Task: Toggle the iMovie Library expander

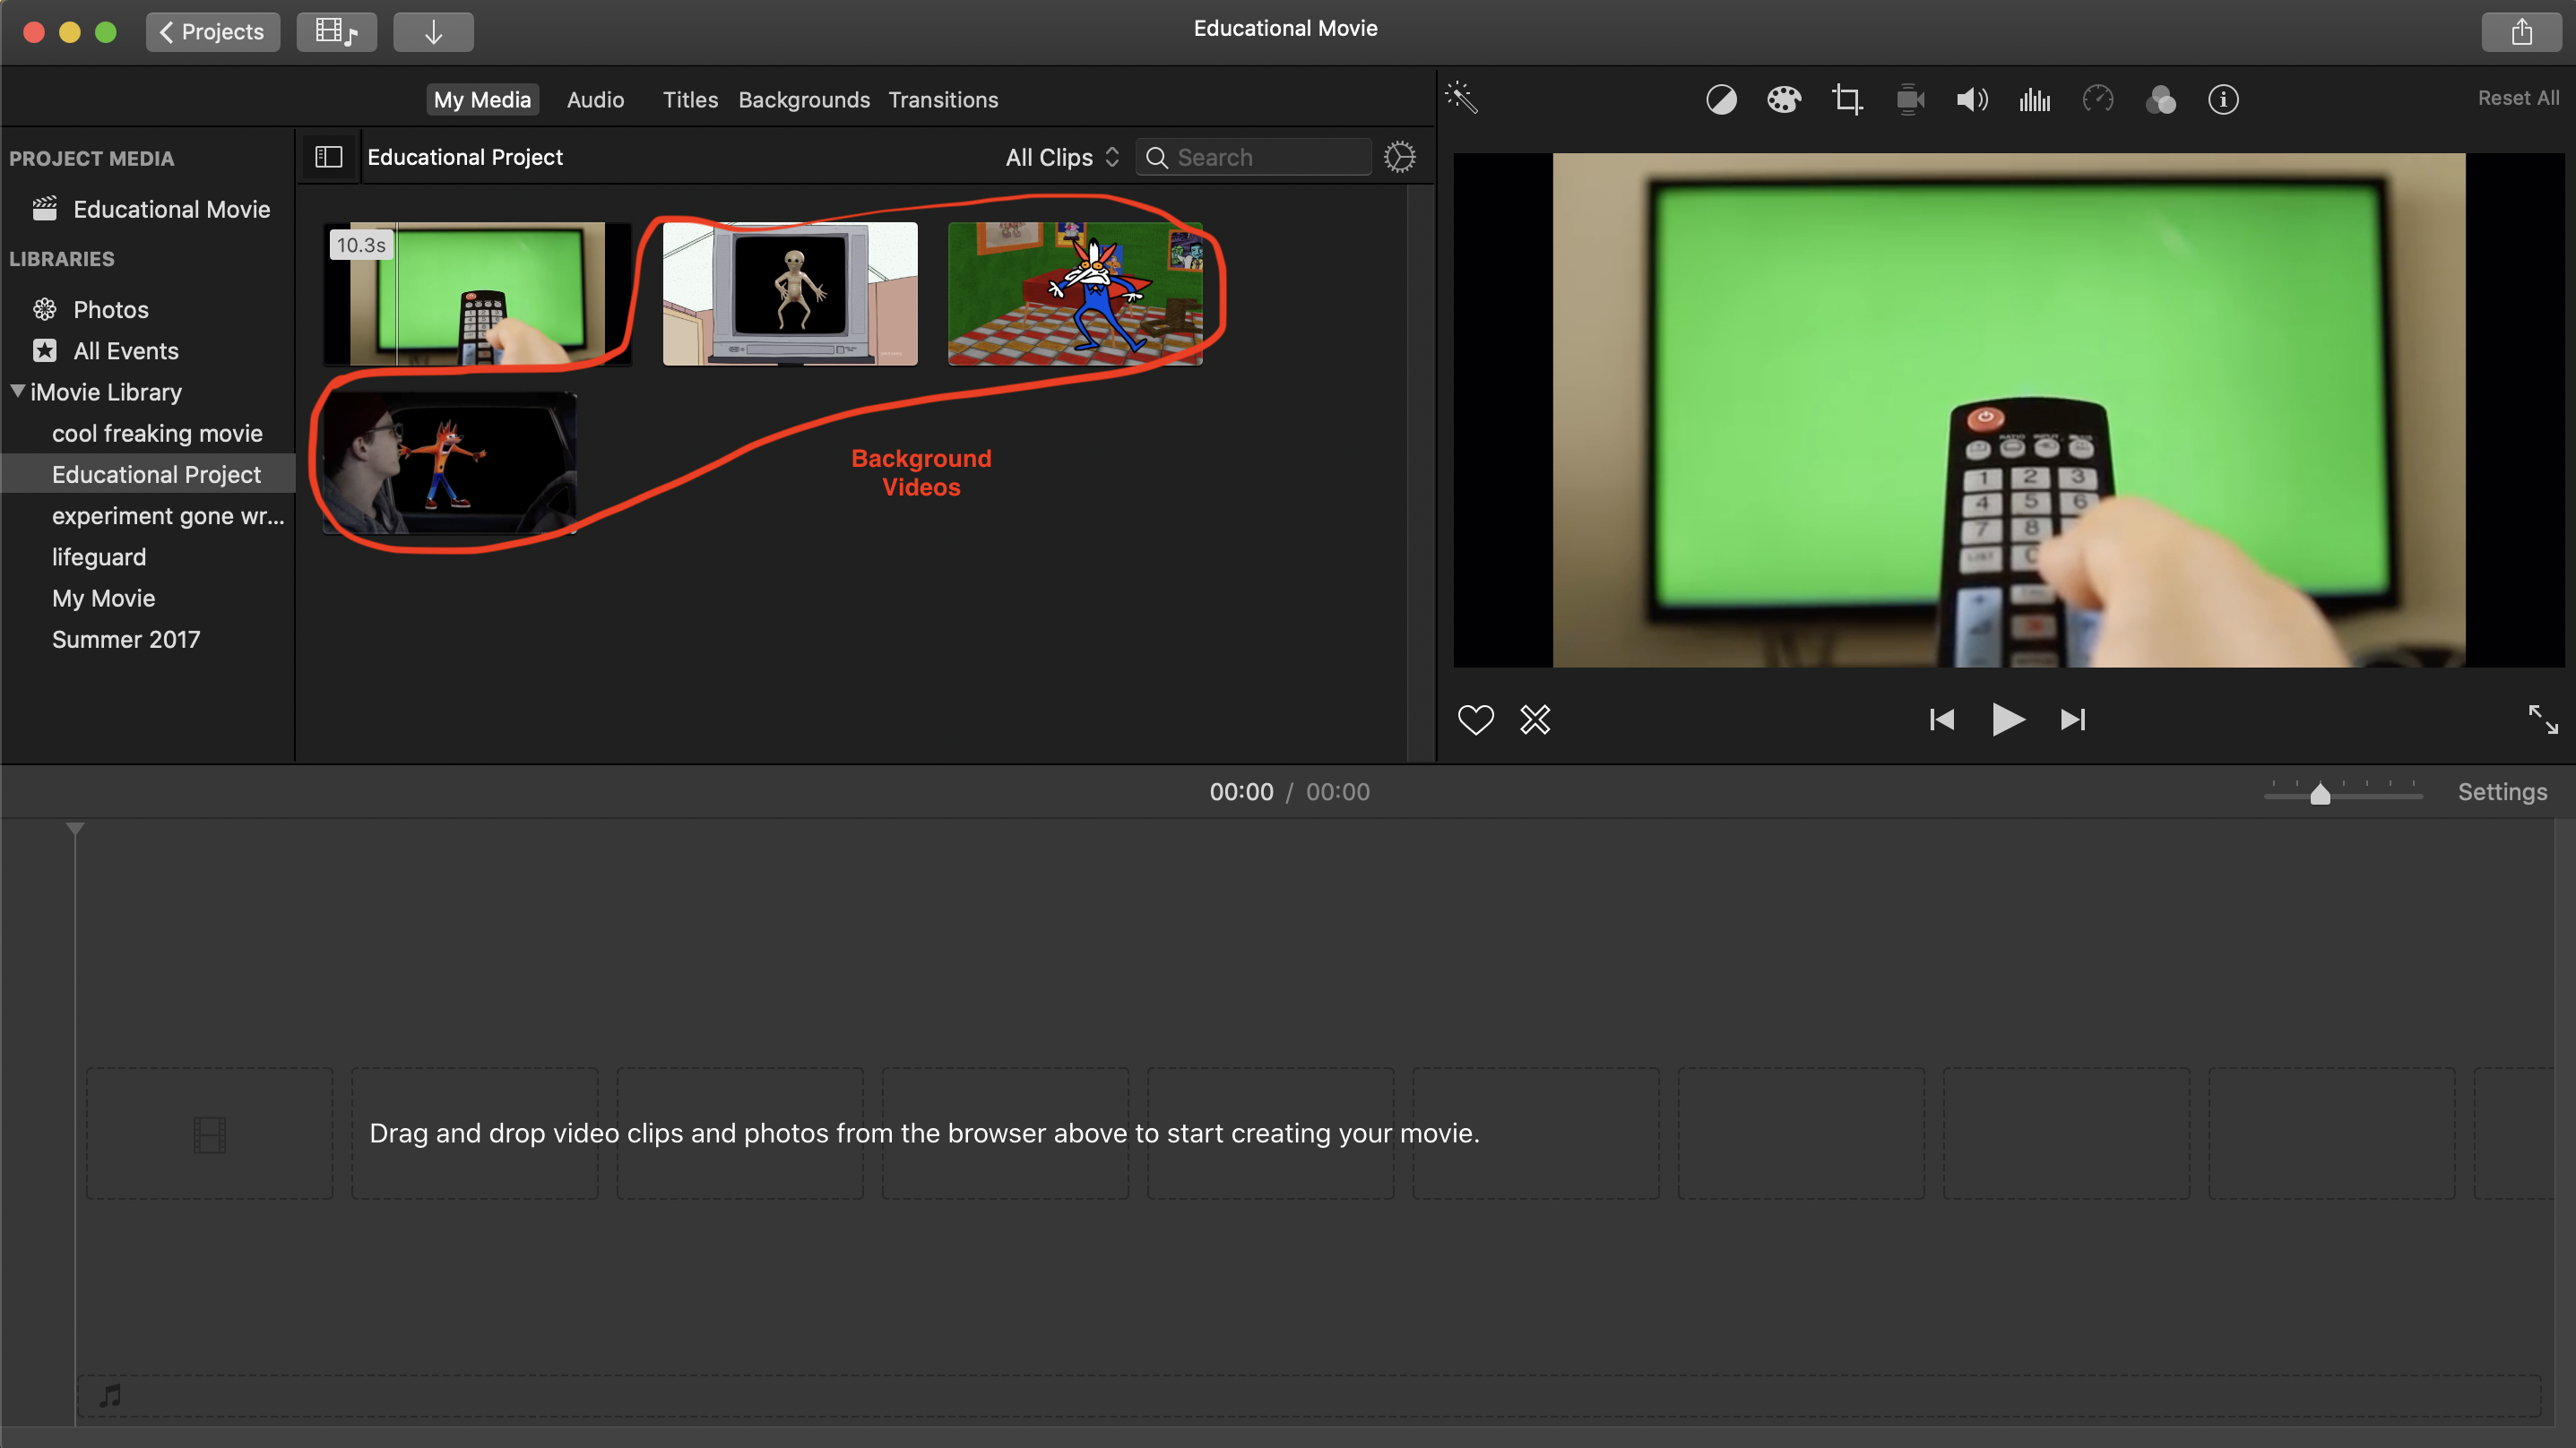Action: point(18,391)
